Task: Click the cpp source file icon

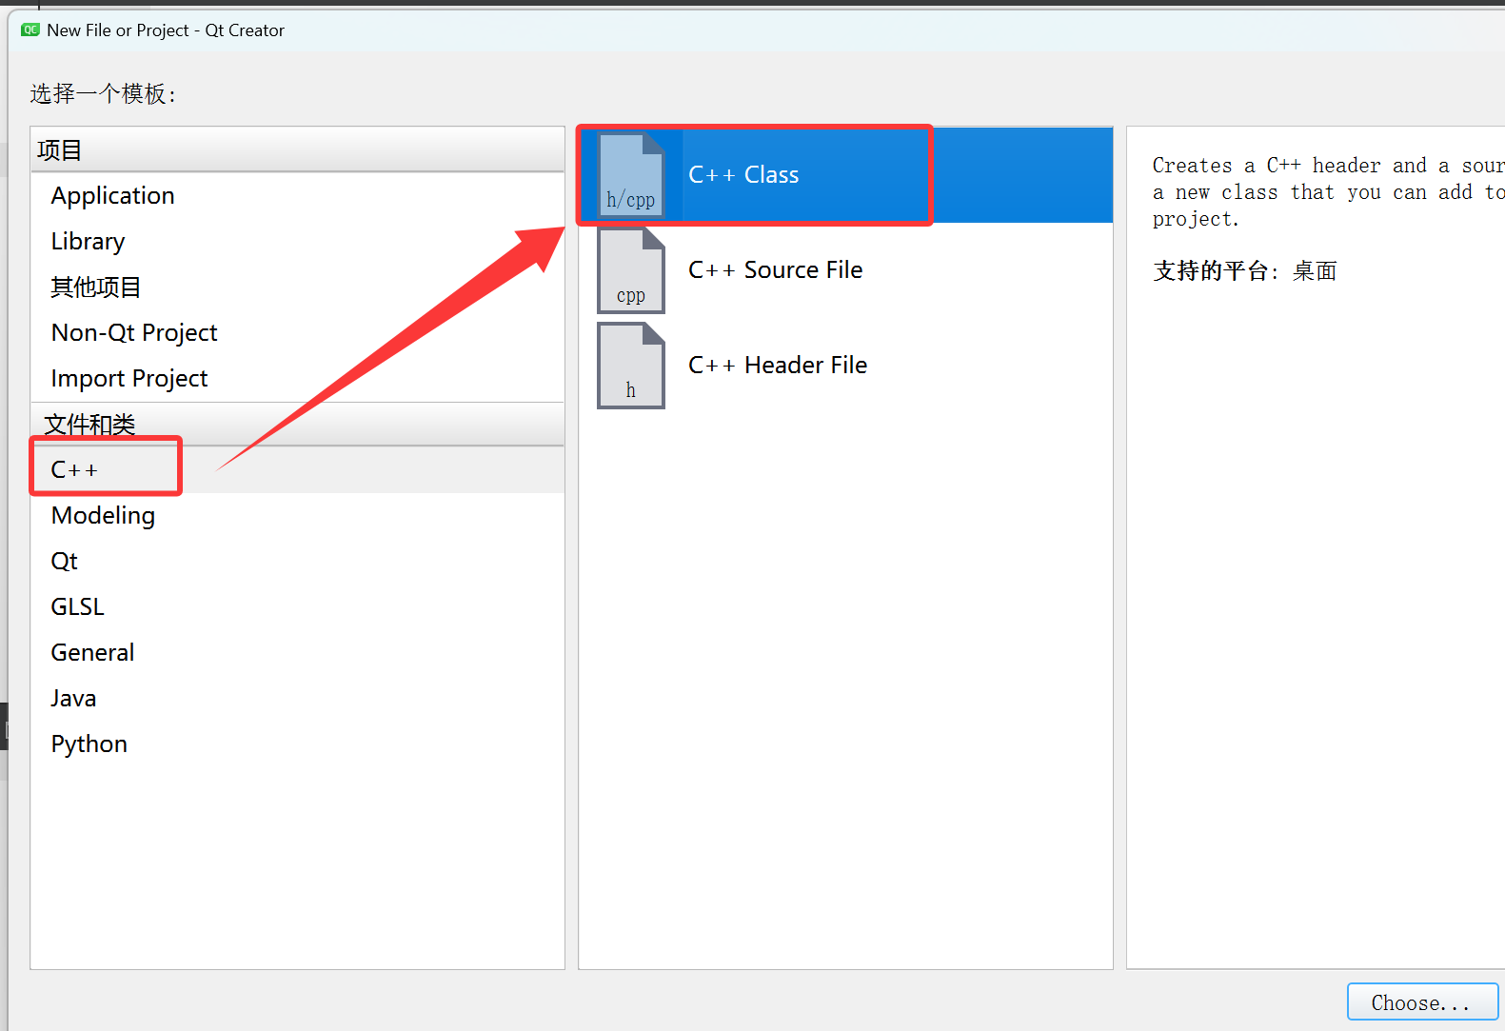Action: [x=630, y=270]
